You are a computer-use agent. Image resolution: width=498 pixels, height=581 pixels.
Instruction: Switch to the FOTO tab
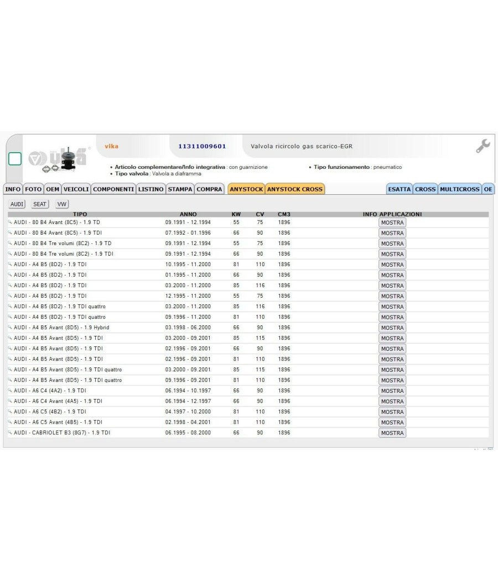click(x=33, y=189)
